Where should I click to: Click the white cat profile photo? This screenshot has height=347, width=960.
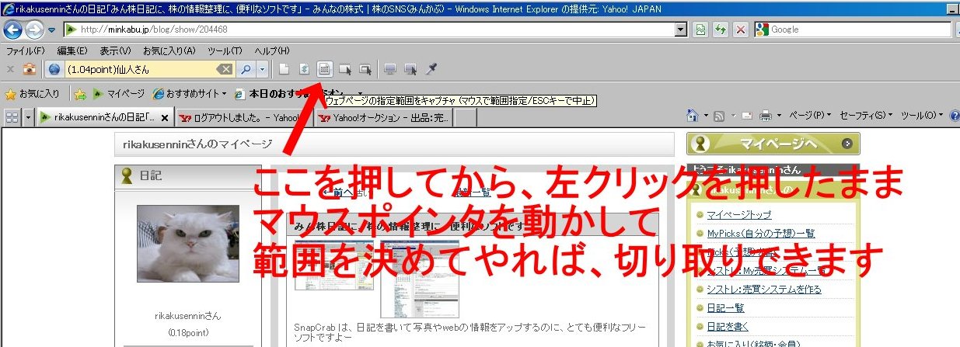click(187, 244)
